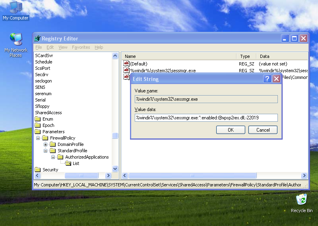Screen dimensions: 318x226
Task: Select the Enum folder icon
Action: click(x=37, y=119)
